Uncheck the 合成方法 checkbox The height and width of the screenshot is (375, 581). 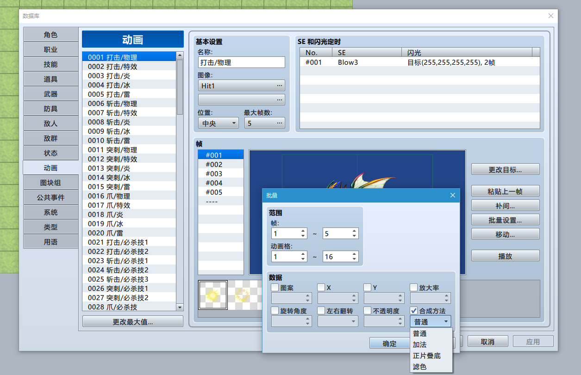tap(414, 311)
